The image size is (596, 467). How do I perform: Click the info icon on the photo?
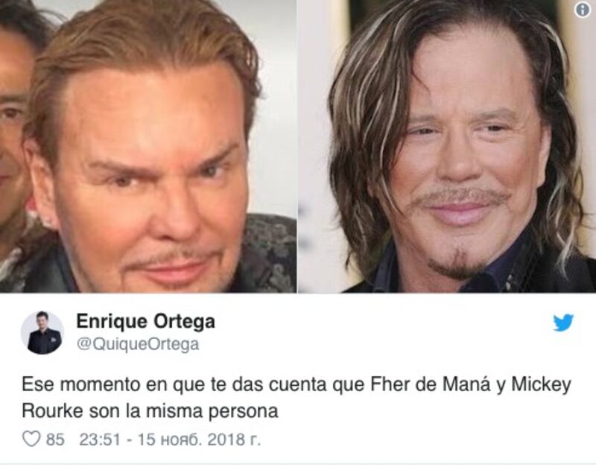click(583, 10)
